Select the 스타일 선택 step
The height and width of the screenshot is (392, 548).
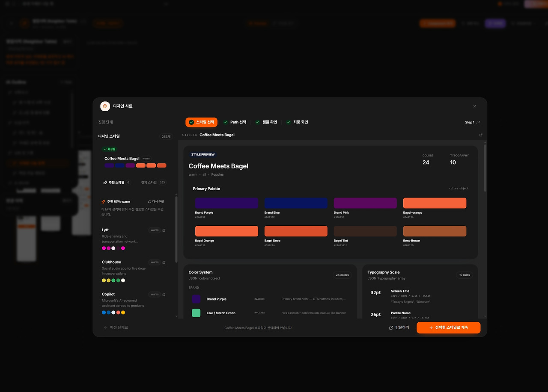coord(202,122)
